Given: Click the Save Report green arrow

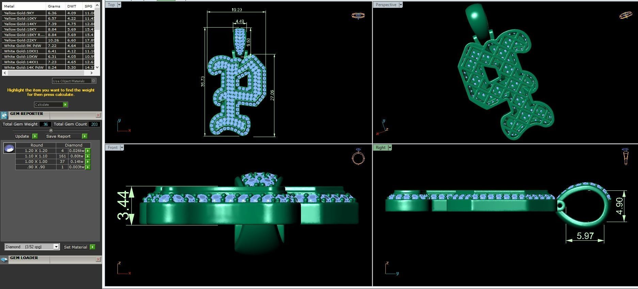Looking at the screenshot, I should click(x=84, y=136).
